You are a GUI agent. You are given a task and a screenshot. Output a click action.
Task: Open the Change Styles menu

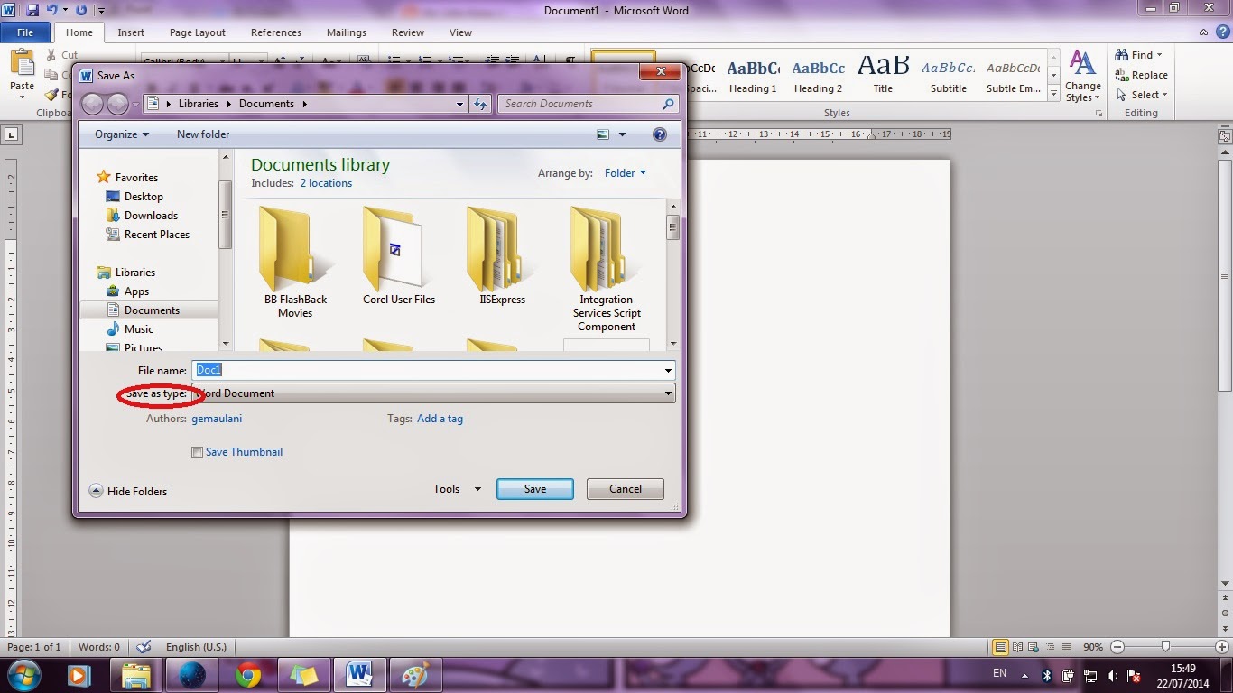[1082, 76]
